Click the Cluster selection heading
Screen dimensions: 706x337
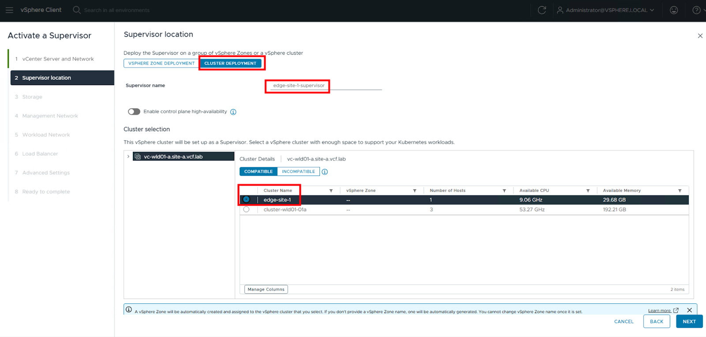pyautogui.click(x=147, y=129)
